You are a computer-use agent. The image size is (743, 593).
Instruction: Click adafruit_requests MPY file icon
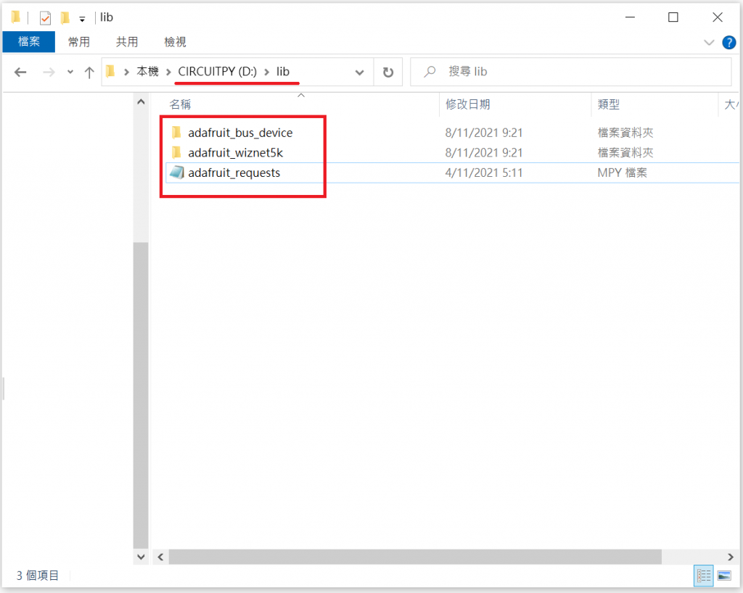click(177, 173)
